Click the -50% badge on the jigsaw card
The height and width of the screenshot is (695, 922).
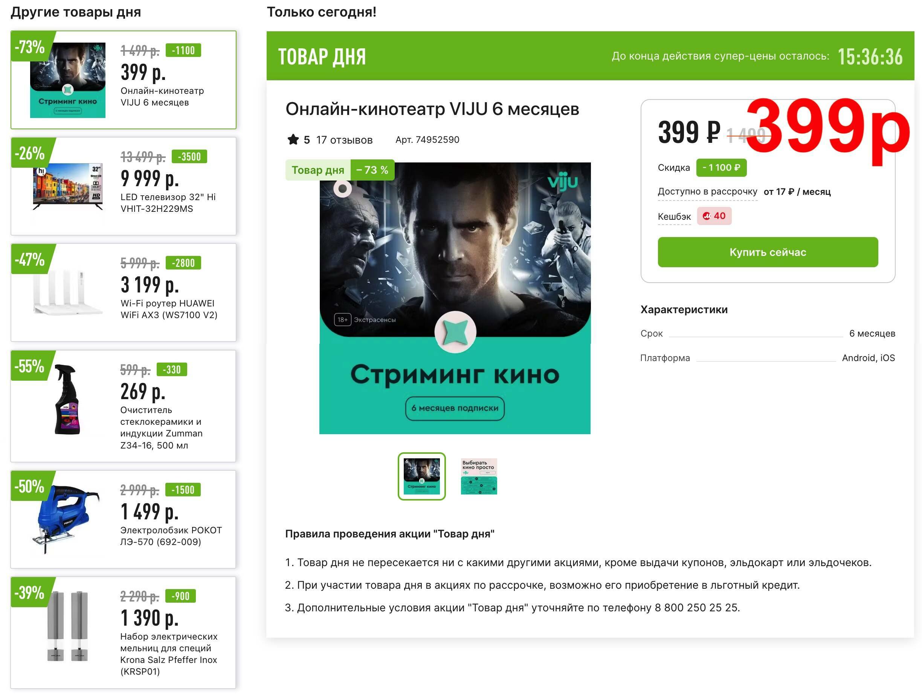(30, 486)
